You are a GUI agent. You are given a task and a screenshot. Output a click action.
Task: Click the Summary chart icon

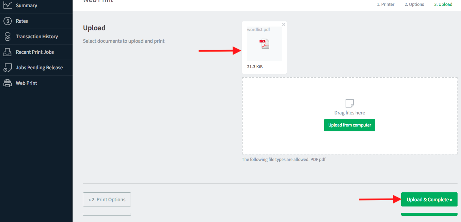[x=7, y=5]
